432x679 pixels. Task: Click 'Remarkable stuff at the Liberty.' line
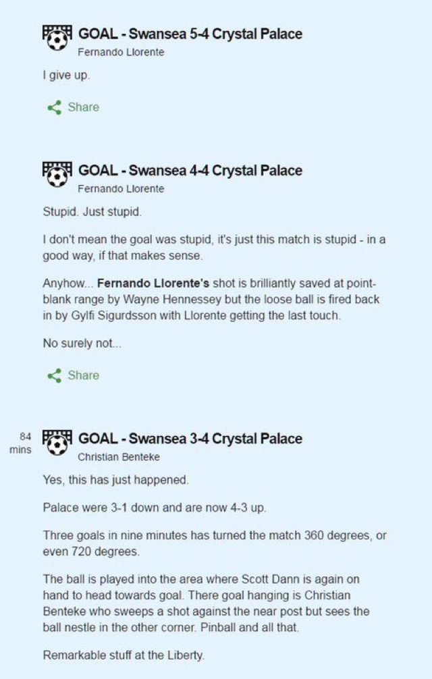tap(124, 655)
